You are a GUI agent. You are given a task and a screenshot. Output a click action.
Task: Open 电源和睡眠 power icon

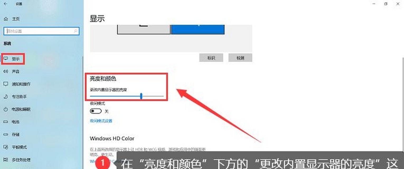coord(6,109)
